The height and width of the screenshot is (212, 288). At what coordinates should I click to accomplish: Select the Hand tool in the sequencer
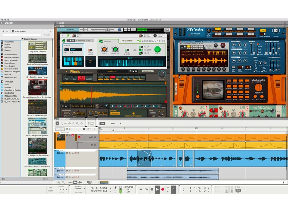point(82,124)
